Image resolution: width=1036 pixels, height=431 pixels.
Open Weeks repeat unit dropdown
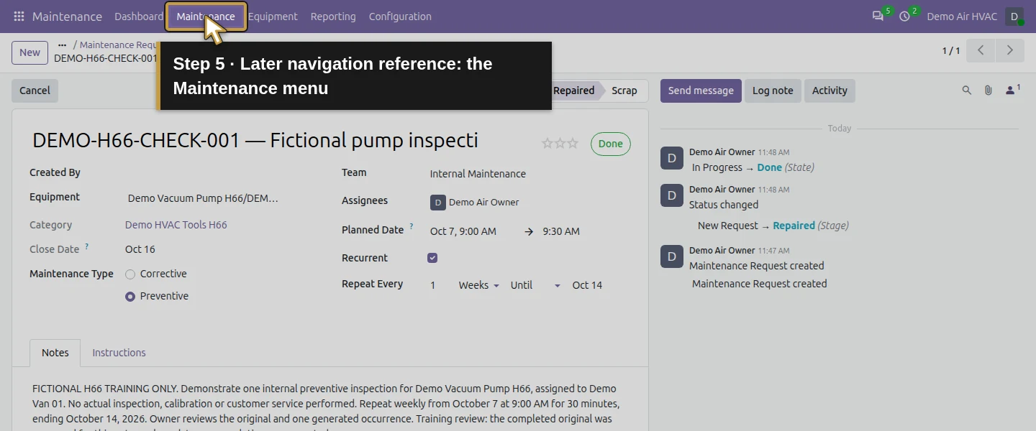pos(478,285)
